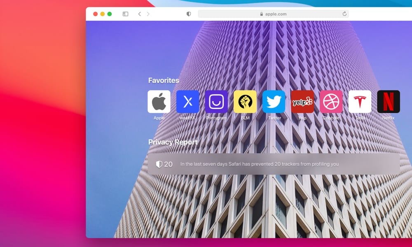Open the Tesla favorite

[x=360, y=101]
